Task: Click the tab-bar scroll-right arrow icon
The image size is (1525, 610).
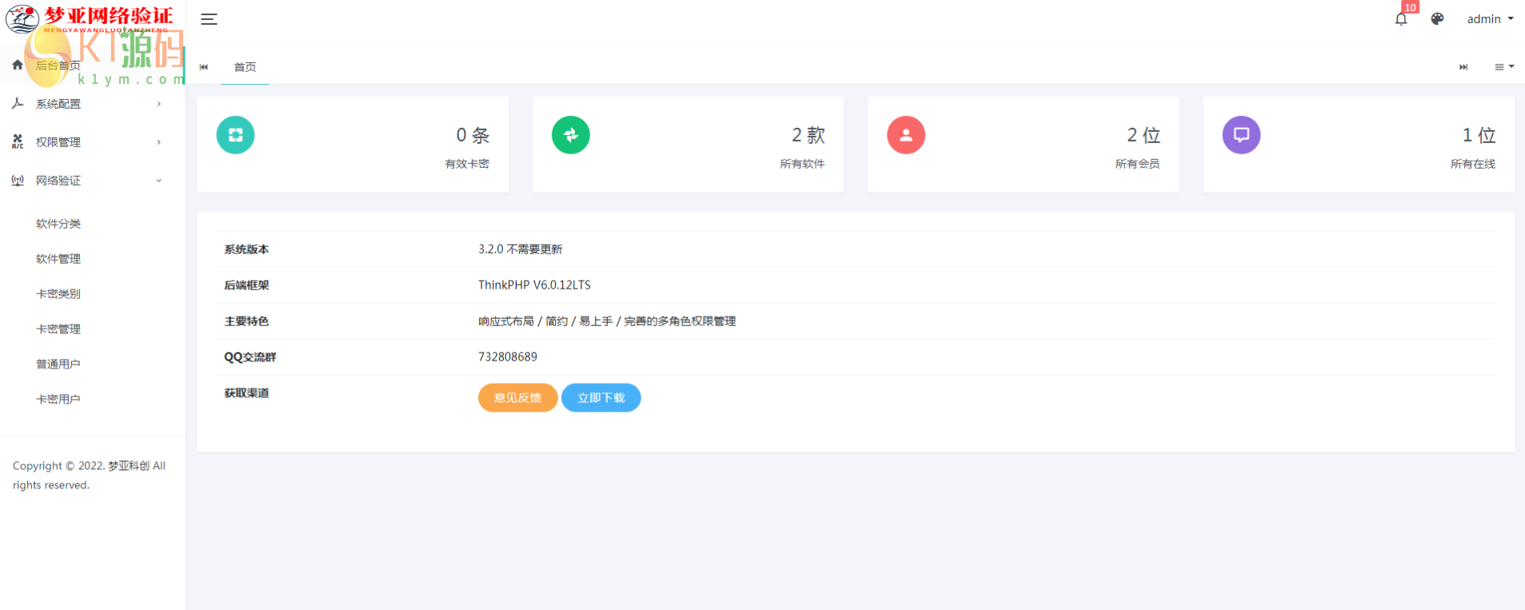Action: click(x=1463, y=67)
